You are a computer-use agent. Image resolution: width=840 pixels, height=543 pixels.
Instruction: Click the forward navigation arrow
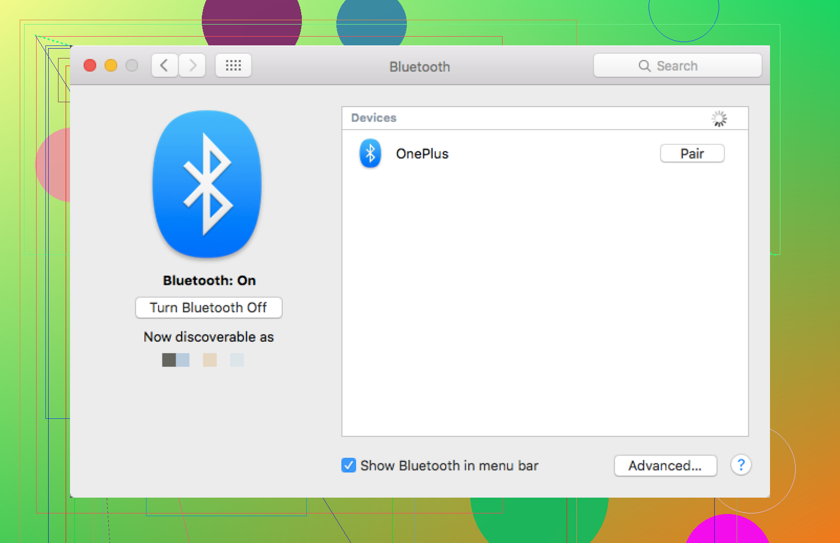(x=192, y=66)
